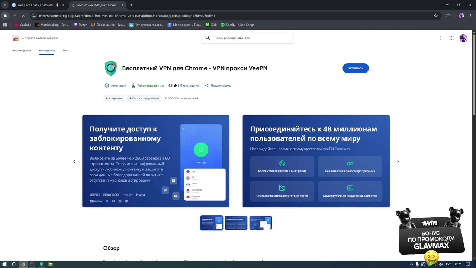This screenshot has height=268, width=476.
Task: Open the green shield app in taskbar
Action: (41, 264)
